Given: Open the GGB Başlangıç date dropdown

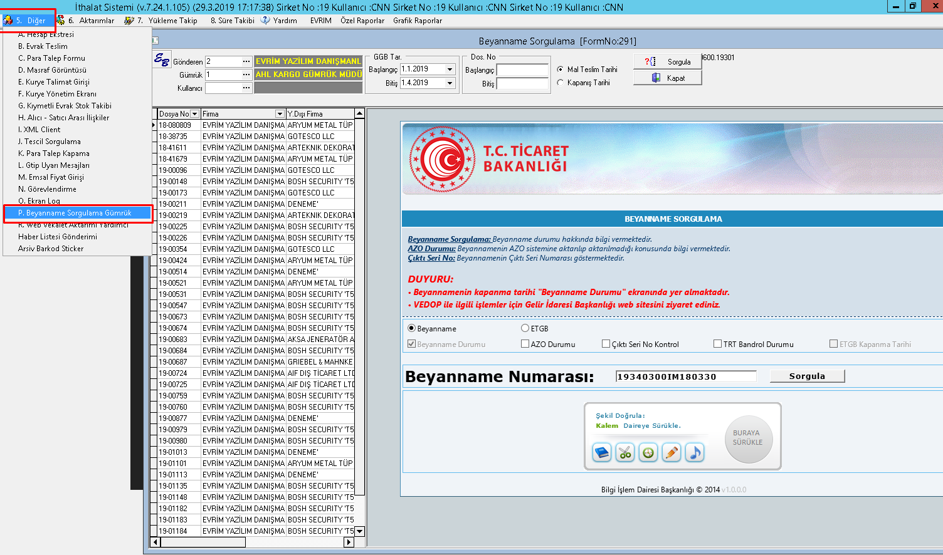Looking at the screenshot, I should click(449, 69).
